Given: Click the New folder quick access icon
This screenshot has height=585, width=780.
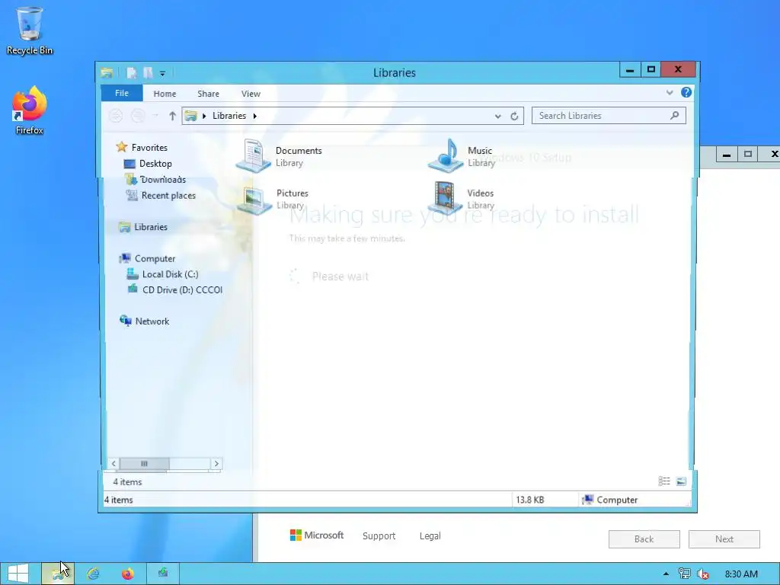Looking at the screenshot, I should pos(148,73).
